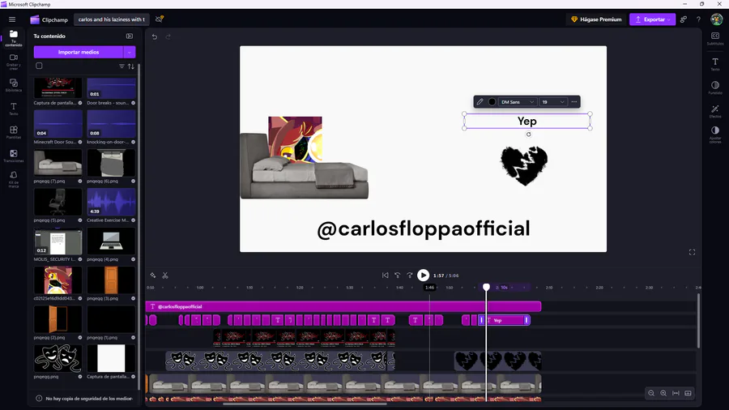Tick the select-all media checkbox
729x410 pixels.
[x=39, y=66]
